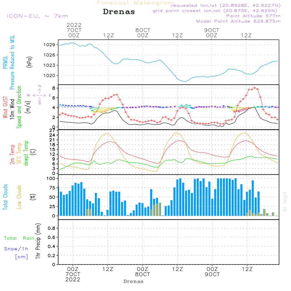Click the '1020' pressure axis value

tap(49, 76)
